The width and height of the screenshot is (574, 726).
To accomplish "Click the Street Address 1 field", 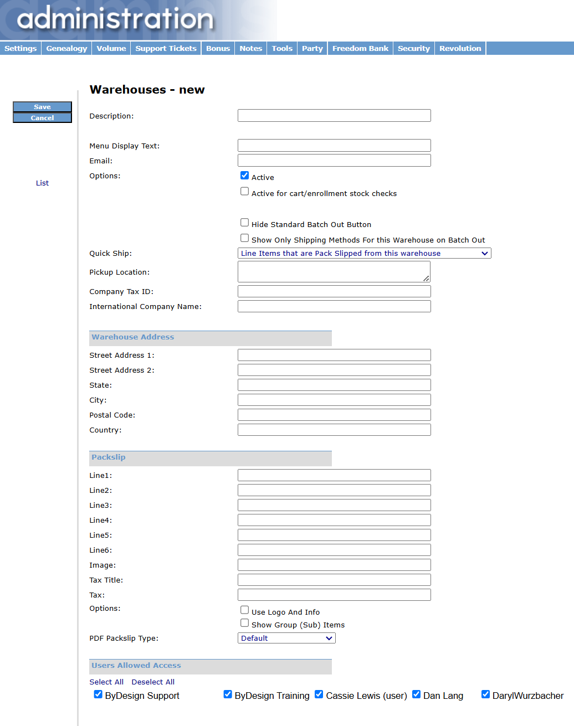I will pyautogui.click(x=334, y=355).
